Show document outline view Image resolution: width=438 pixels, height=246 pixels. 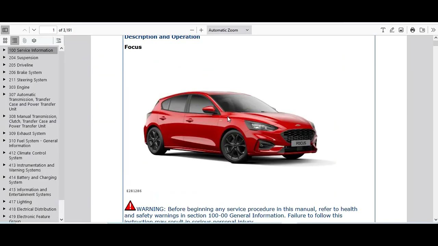click(x=15, y=41)
